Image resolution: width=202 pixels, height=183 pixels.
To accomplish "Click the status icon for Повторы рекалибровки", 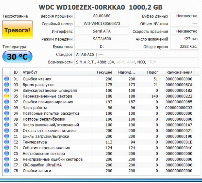I will click(6, 119).
